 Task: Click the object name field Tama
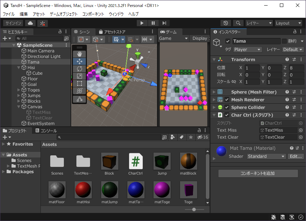point(256,41)
